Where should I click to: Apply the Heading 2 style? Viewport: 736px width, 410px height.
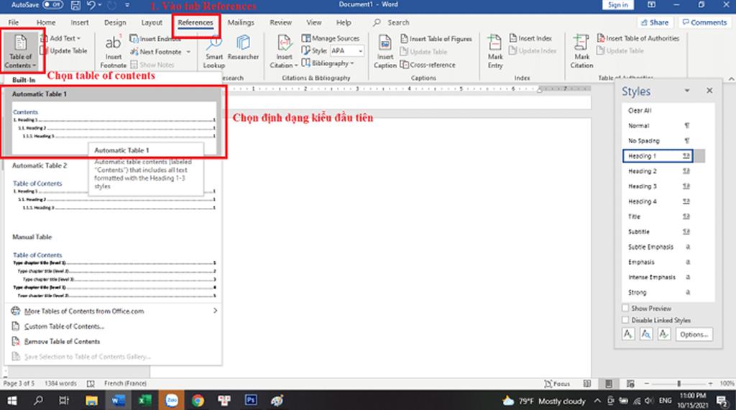(x=663, y=171)
